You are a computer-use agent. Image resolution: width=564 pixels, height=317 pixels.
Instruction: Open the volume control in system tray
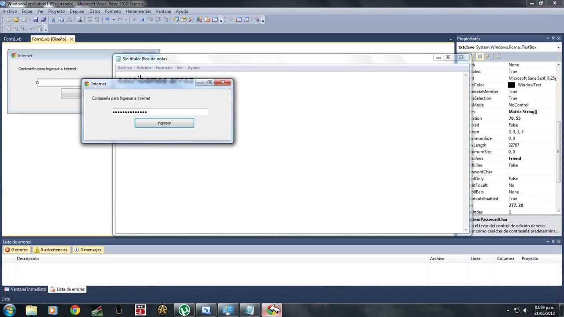tap(526, 310)
